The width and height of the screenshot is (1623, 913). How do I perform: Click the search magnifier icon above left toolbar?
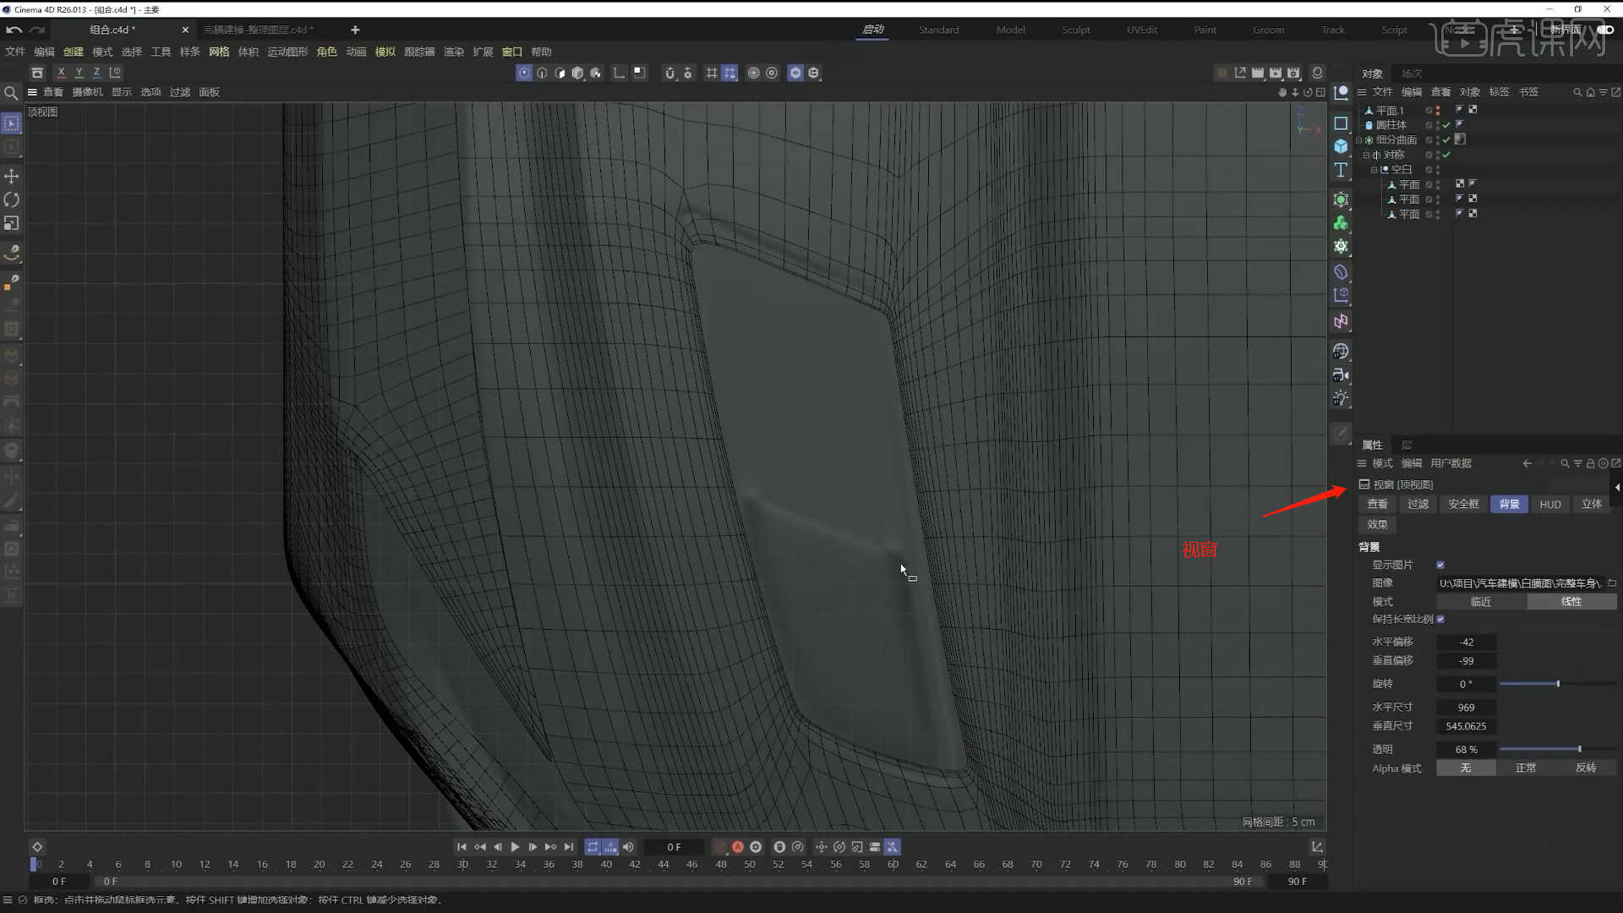(11, 92)
